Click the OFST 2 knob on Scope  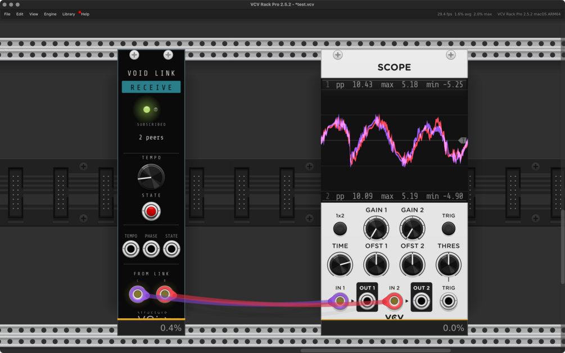pos(412,264)
